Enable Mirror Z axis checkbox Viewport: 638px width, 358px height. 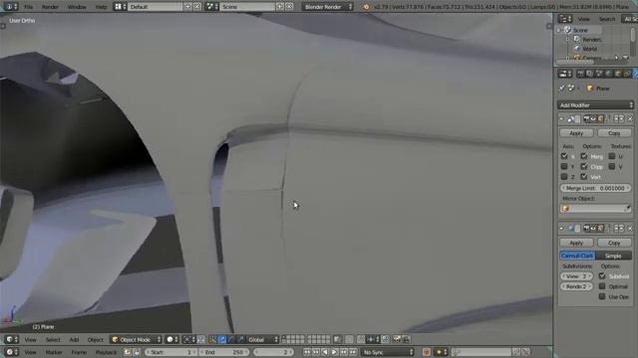pyautogui.click(x=564, y=177)
